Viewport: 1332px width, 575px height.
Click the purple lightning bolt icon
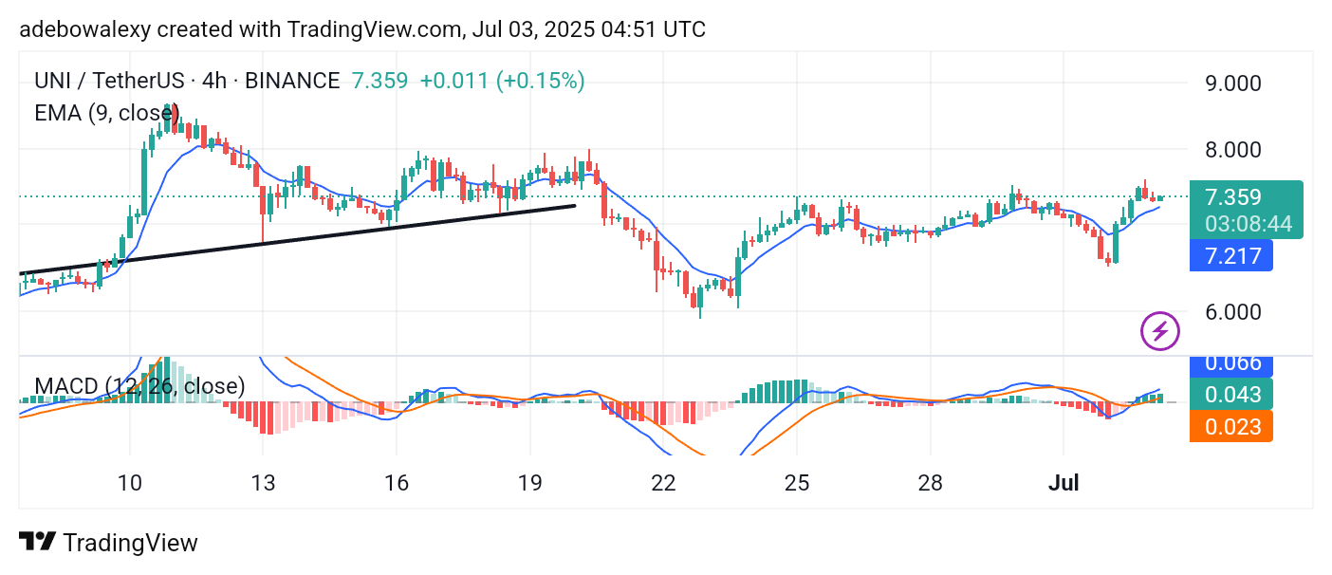(1159, 331)
